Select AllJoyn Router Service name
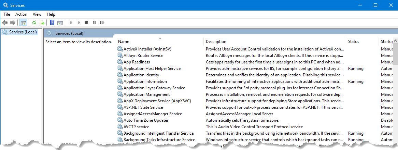 click(143, 55)
